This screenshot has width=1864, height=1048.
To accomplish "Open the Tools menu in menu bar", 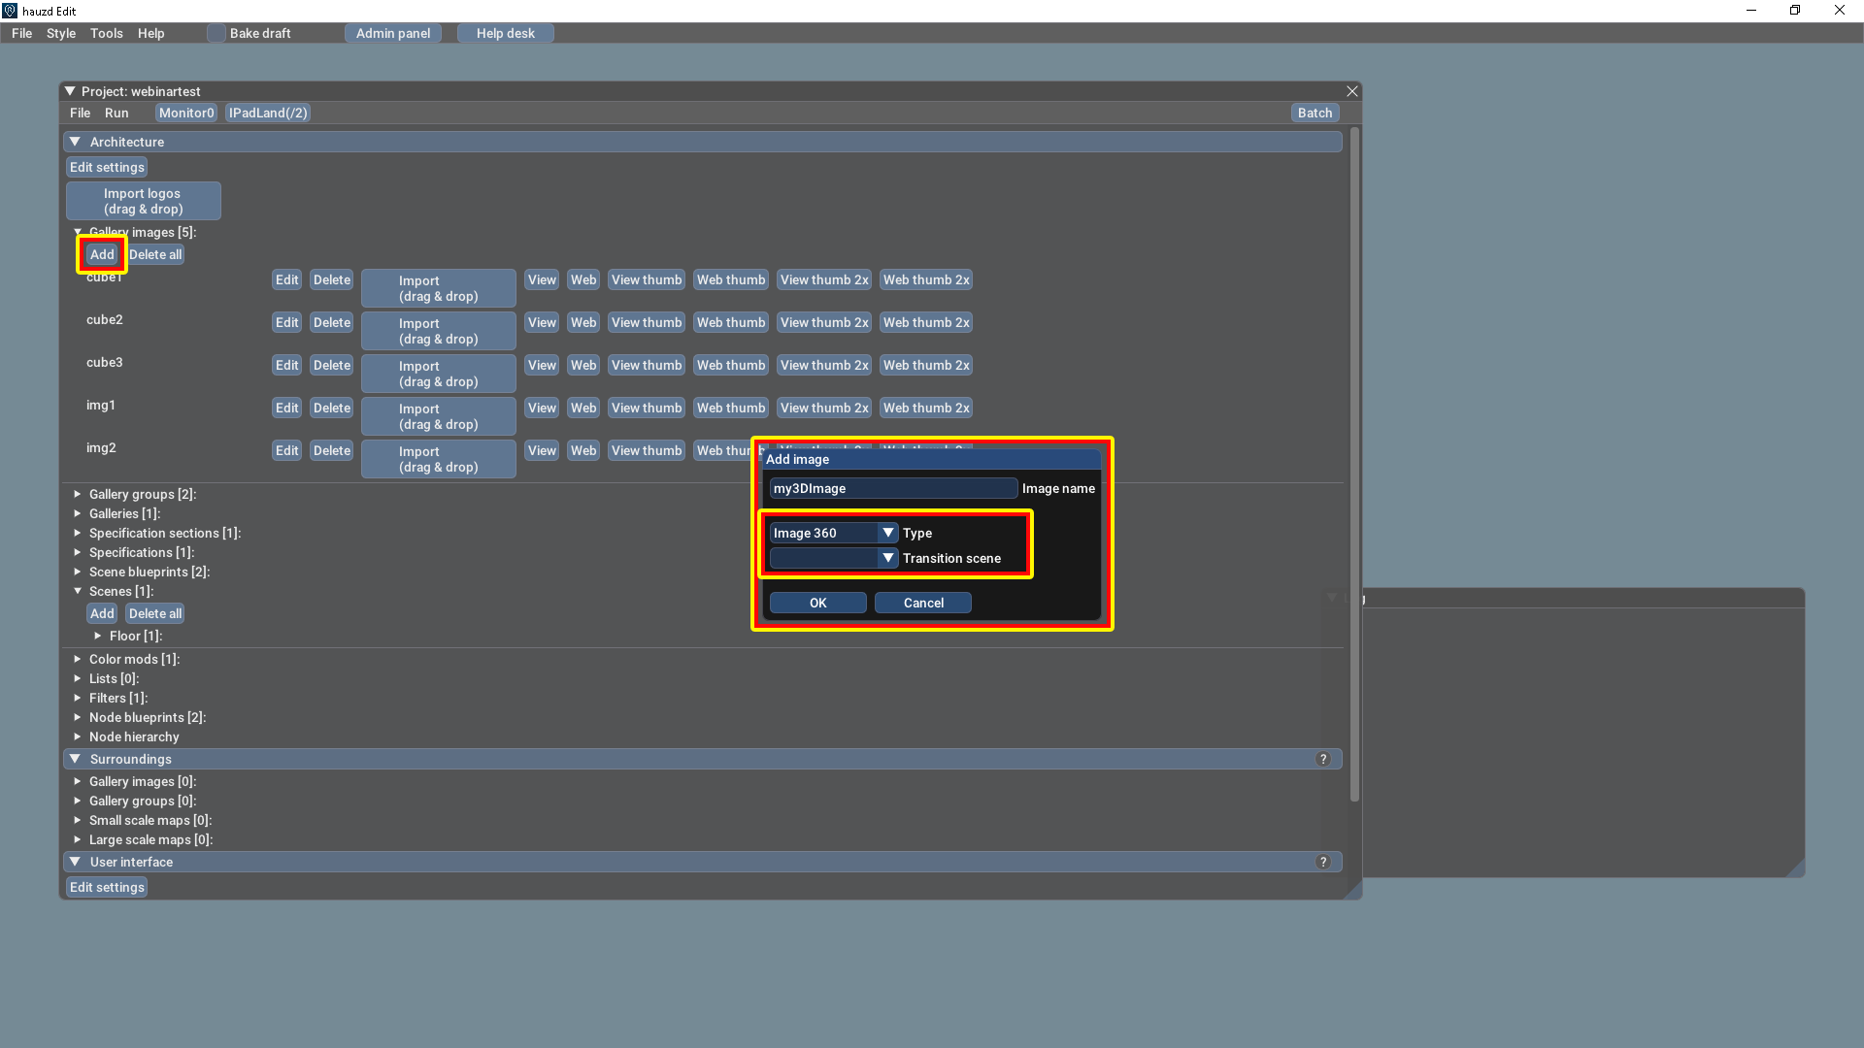I will [107, 33].
